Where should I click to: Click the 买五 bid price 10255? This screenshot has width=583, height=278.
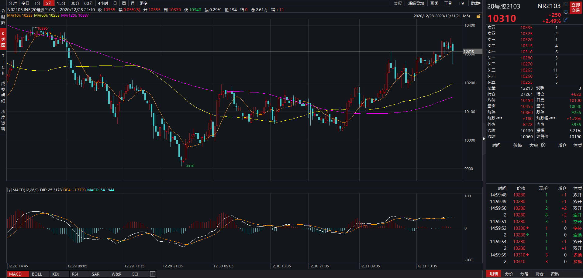tap(526, 82)
